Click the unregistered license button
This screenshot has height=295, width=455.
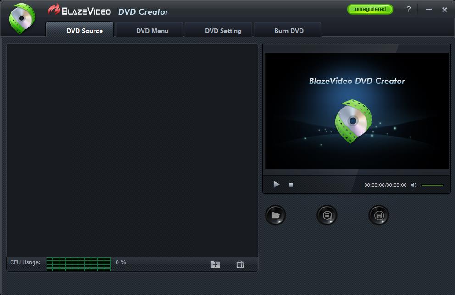pyautogui.click(x=370, y=8)
